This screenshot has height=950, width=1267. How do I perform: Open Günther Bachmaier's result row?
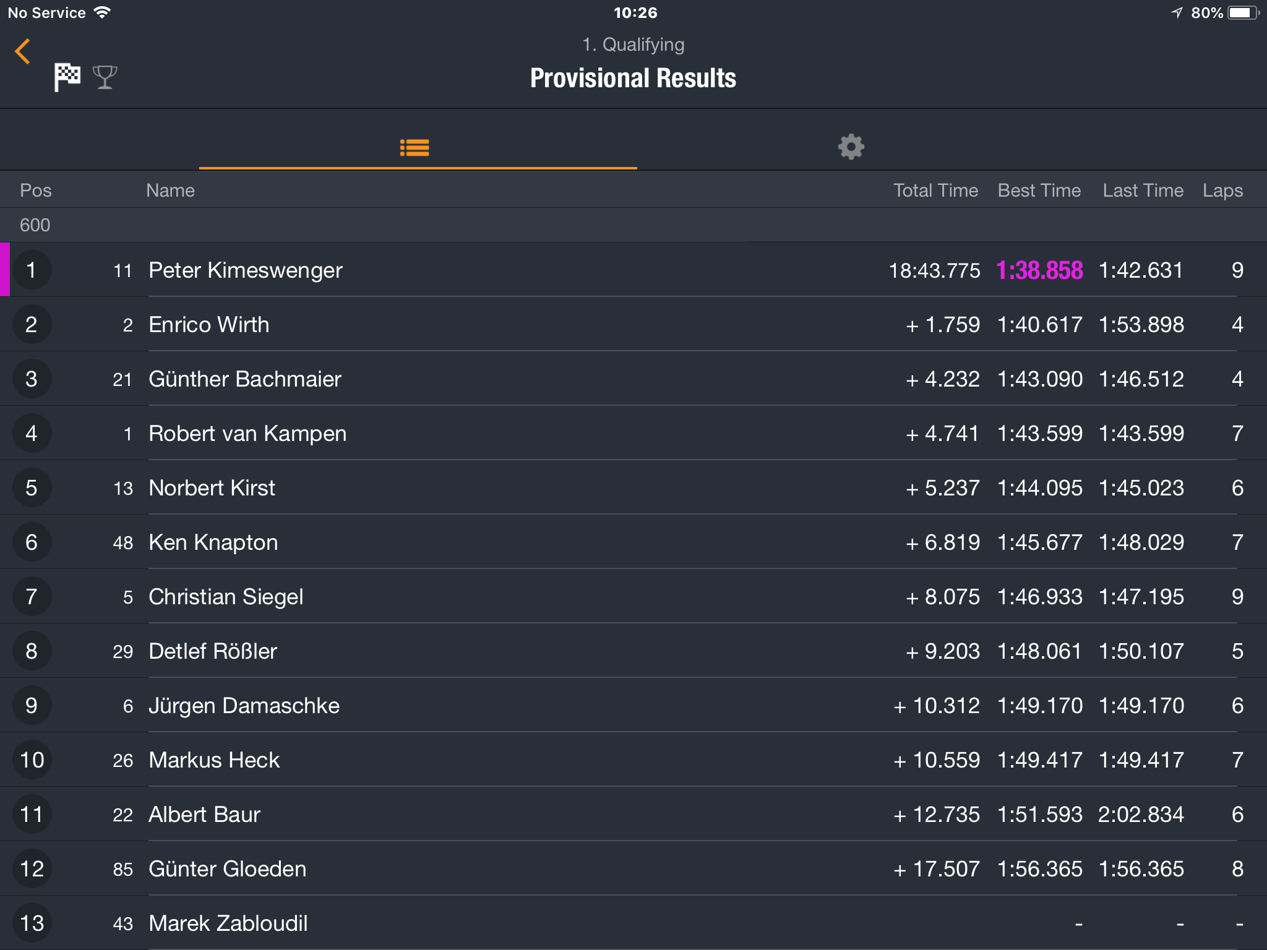(x=633, y=379)
